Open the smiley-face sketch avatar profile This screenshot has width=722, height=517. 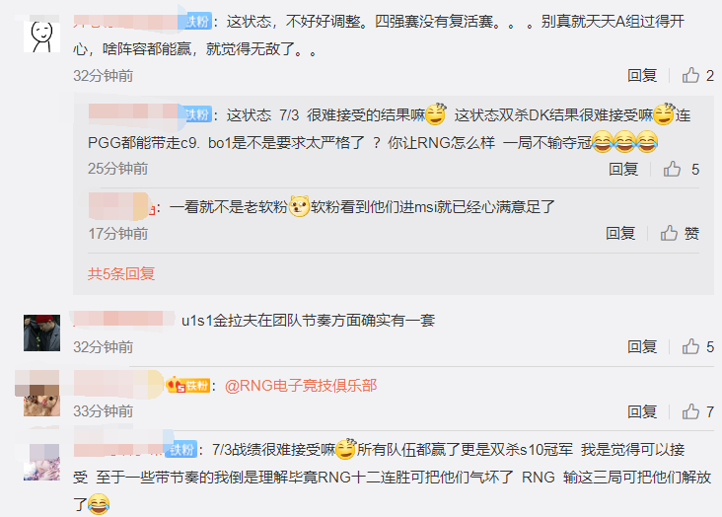(41, 34)
